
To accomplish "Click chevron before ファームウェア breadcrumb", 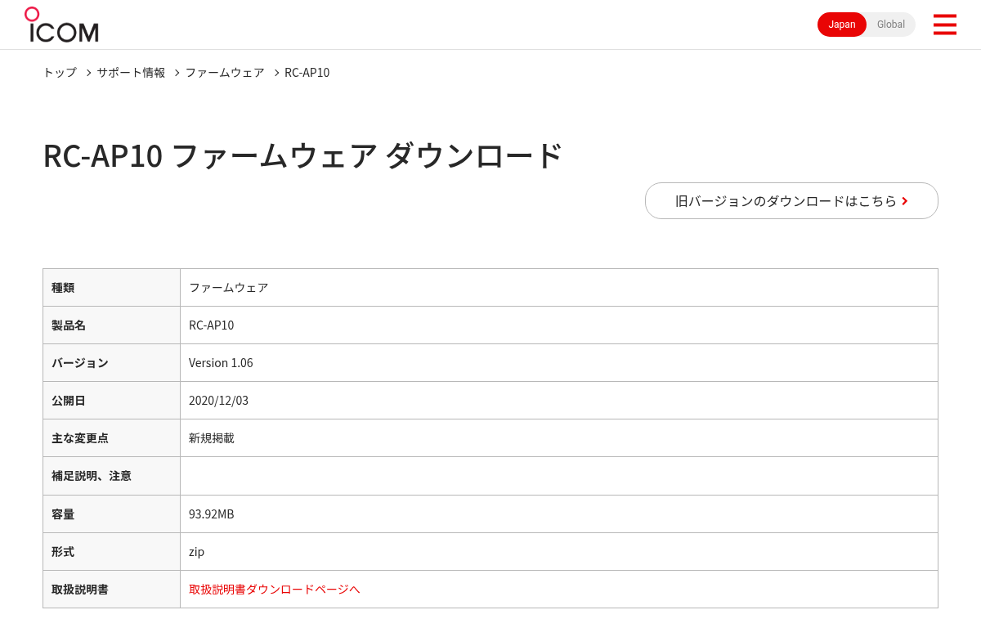I will (177, 73).
